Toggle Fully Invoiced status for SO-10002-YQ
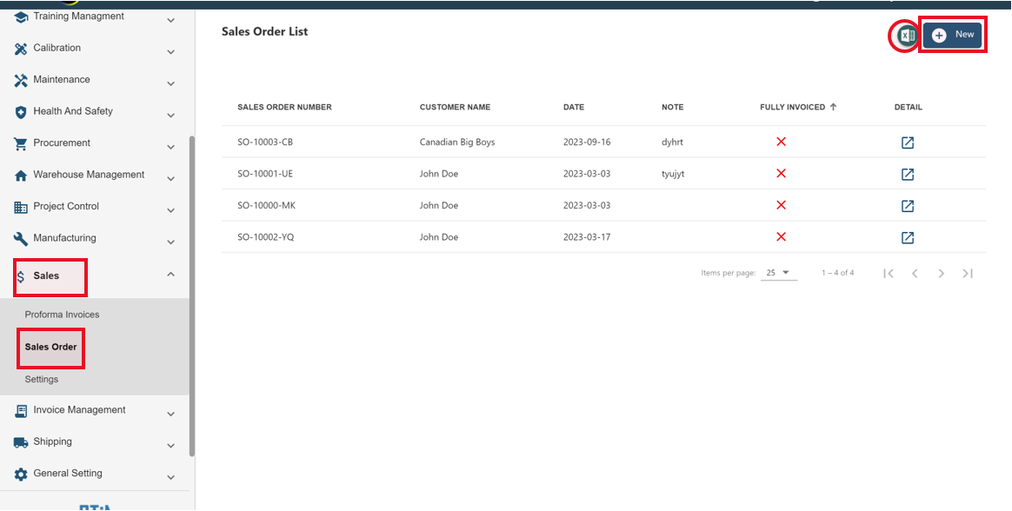Viewport: 1012px width, 511px height. click(781, 236)
